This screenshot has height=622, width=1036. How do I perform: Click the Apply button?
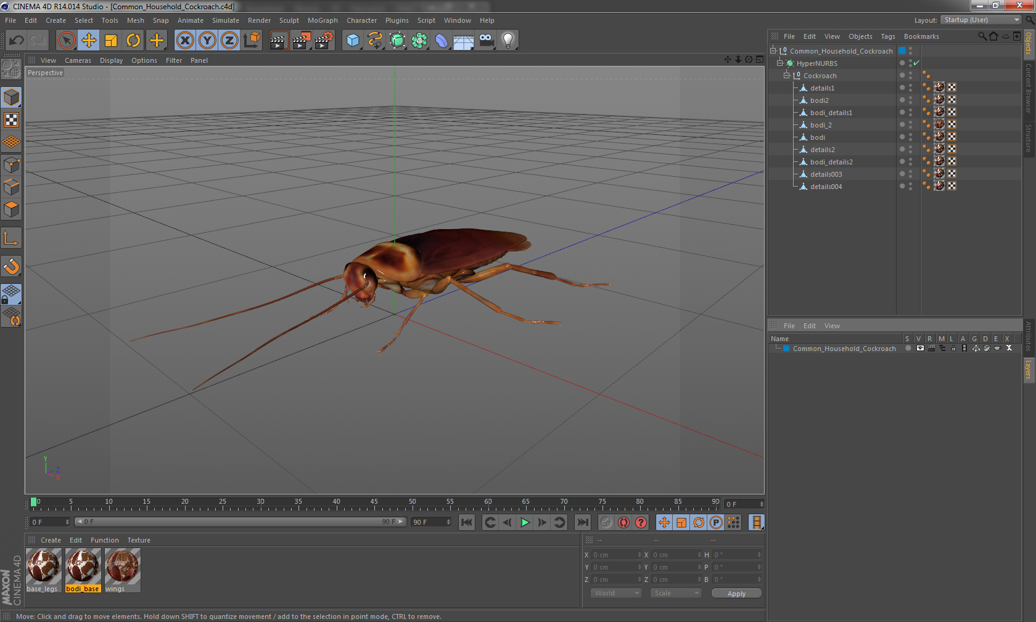[736, 594]
